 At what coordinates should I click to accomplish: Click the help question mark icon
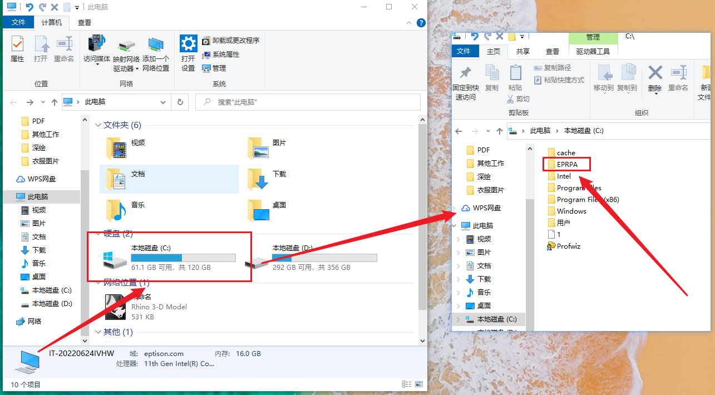click(421, 23)
